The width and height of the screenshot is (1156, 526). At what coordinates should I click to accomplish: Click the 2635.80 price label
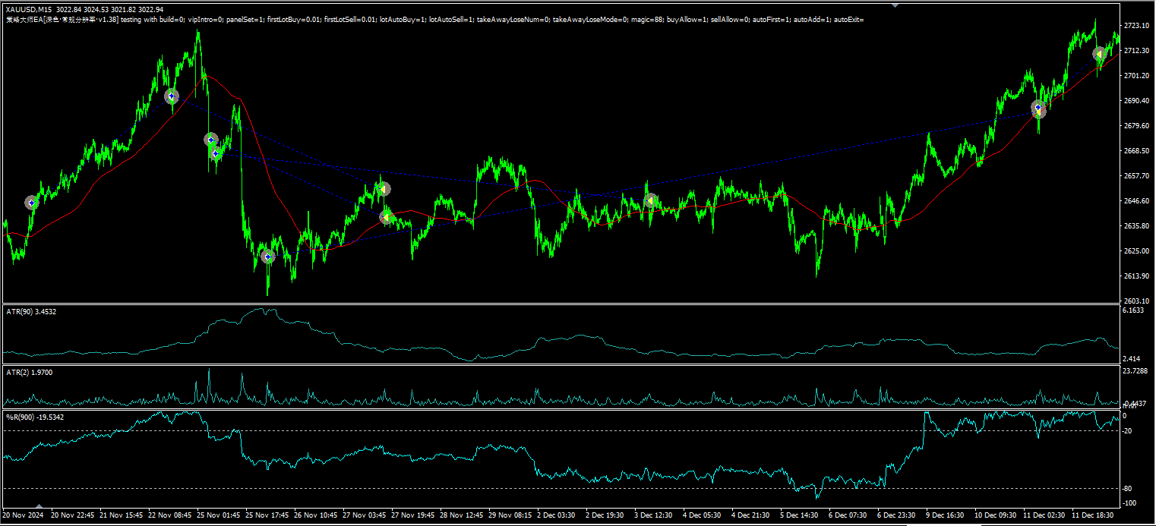click(1135, 225)
